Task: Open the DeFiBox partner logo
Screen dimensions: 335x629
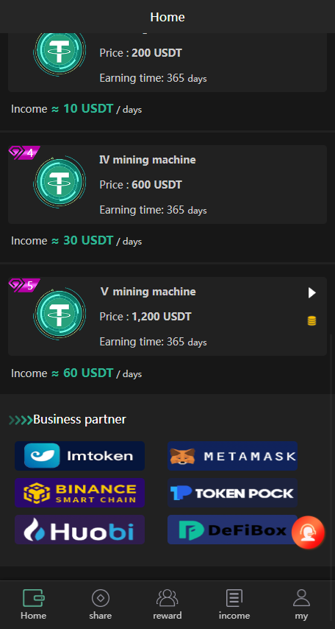Action: coord(232,530)
